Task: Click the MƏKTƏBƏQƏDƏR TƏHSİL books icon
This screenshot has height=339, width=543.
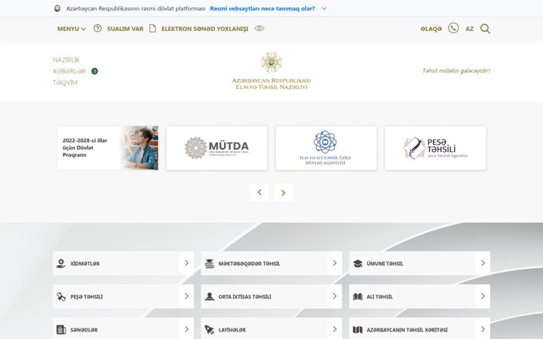Action: [209, 263]
